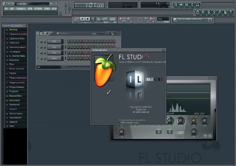
Task: Click the save-as-new-version shortcut icon
Action: click(203, 12)
